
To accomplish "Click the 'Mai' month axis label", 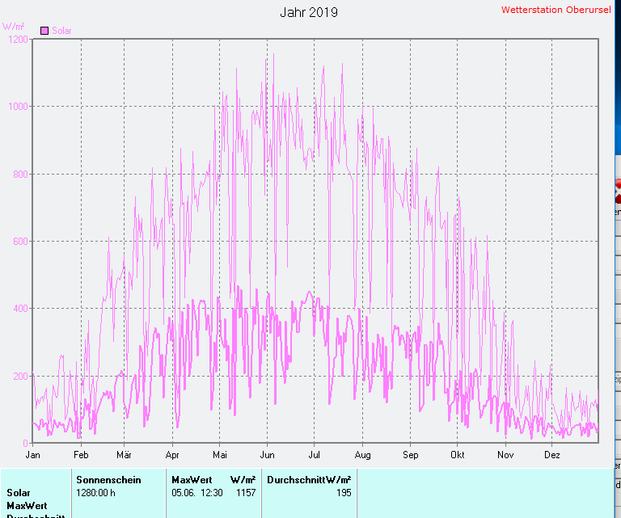I will (x=220, y=455).
